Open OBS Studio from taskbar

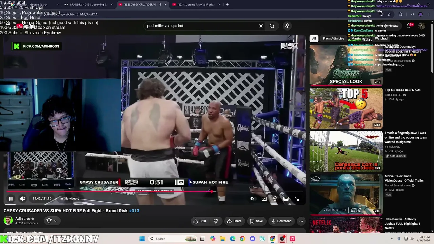(x=282, y=239)
